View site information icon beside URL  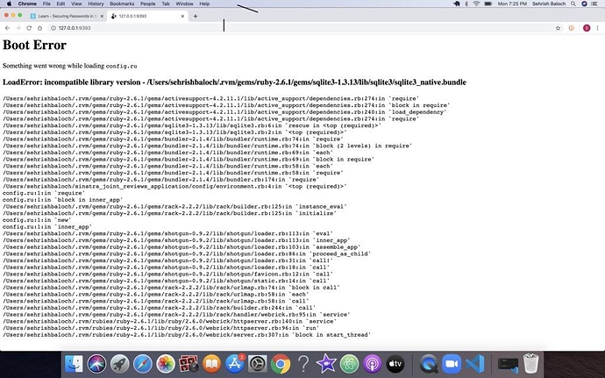coord(53,28)
